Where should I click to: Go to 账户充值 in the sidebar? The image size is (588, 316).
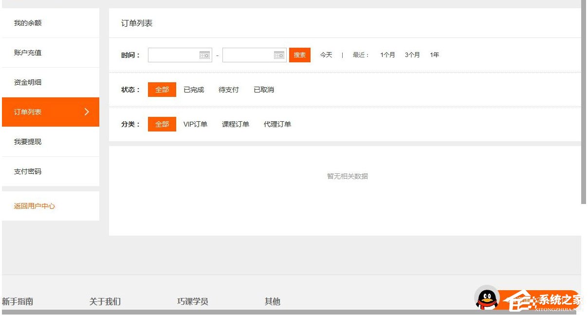pyautogui.click(x=27, y=52)
